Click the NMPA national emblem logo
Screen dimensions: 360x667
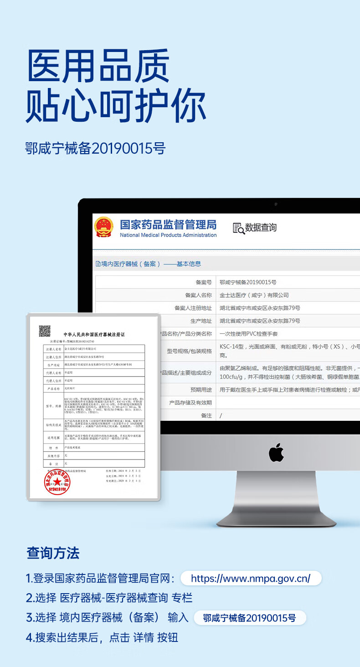103,227
